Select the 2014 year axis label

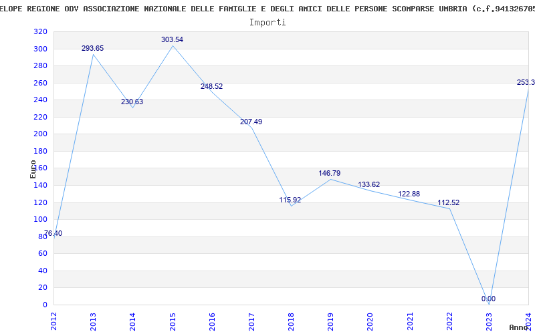click(x=132, y=321)
